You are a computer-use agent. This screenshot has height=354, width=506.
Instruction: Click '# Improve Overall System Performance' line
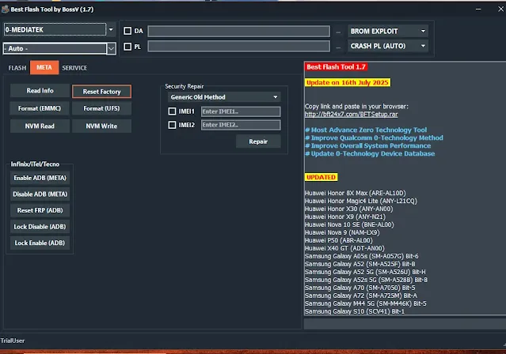tap(368, 146)
